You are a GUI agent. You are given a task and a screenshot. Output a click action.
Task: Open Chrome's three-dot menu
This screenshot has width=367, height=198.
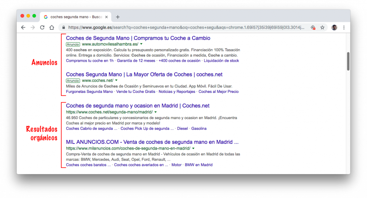[x=344, y=27]
